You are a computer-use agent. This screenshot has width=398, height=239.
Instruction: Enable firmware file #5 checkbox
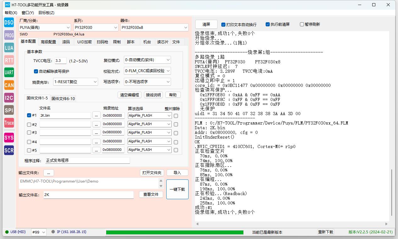click(x=29, y=150)
